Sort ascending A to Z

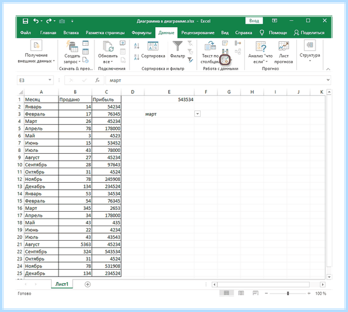[x=136, y=46]
